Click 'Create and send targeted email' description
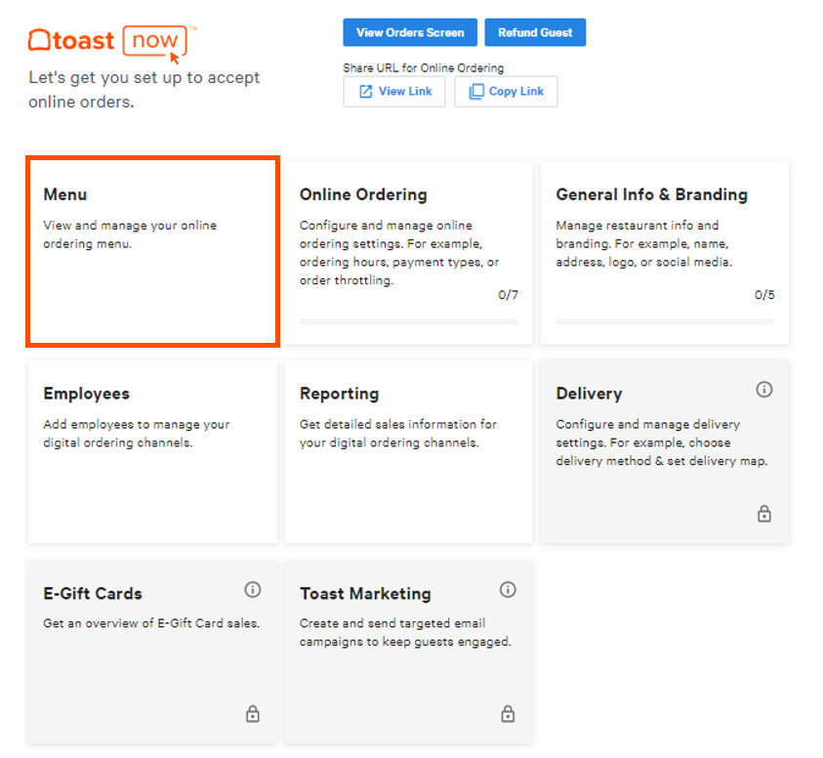 405,632
